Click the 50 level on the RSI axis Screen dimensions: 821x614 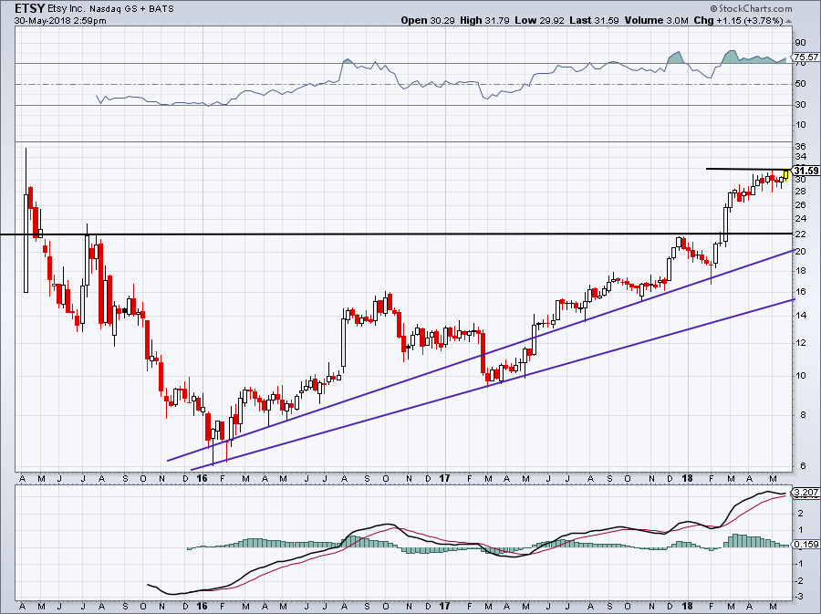801,84
